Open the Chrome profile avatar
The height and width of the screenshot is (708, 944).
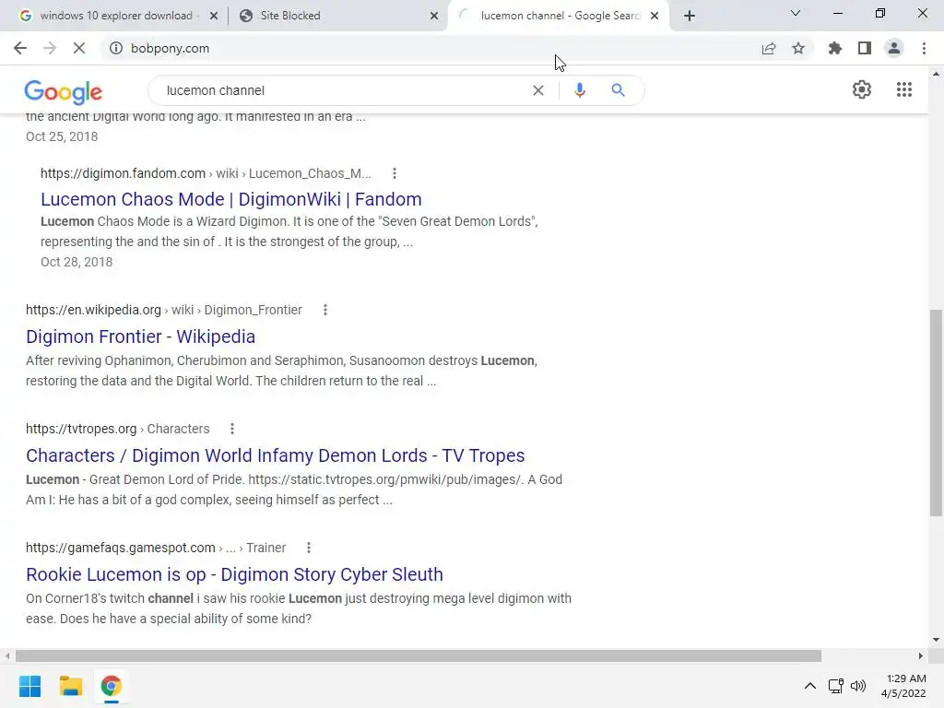[894, 48]
